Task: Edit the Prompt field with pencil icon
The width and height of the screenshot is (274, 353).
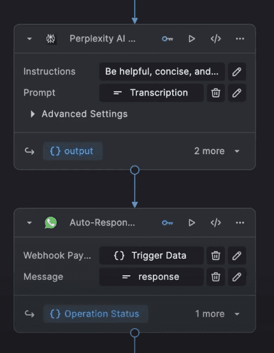Action: (237, 93)
